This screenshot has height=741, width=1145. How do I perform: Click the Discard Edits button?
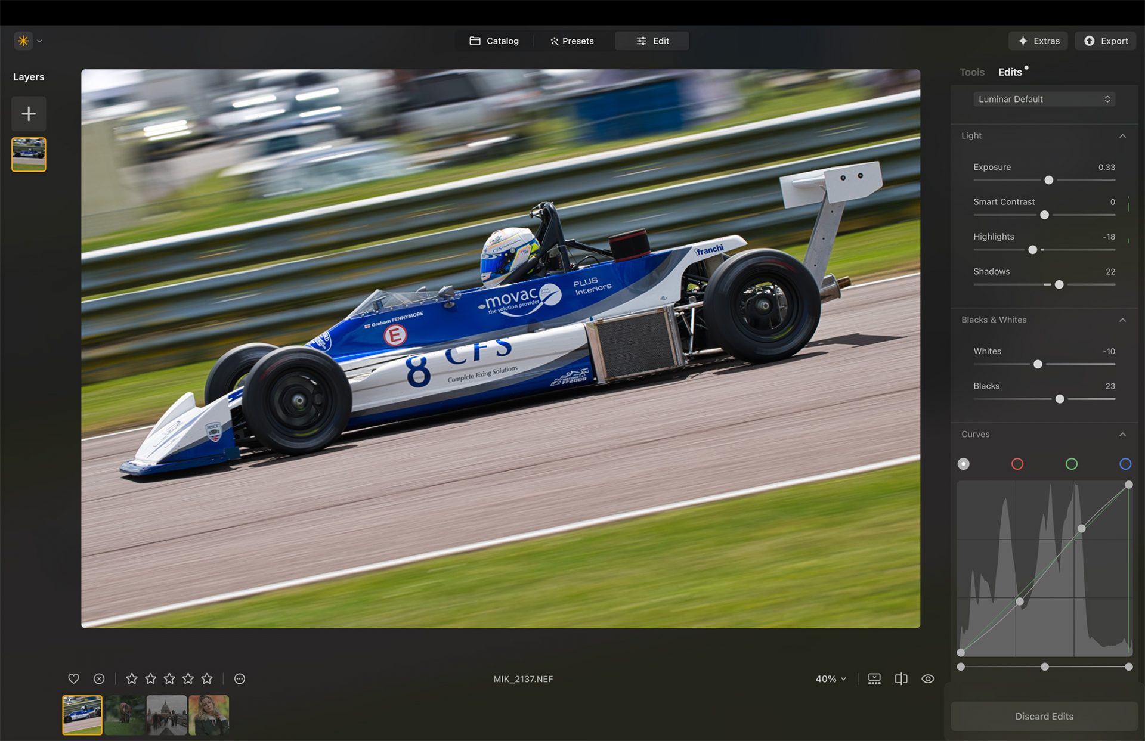[1044, 716]
